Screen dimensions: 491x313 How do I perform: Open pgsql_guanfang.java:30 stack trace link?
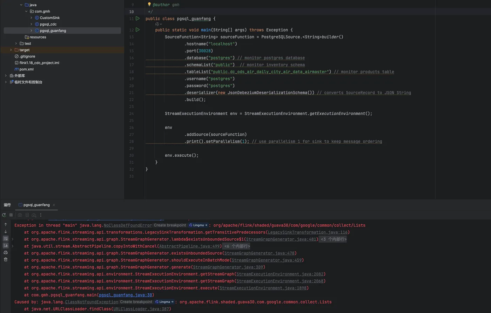(126, 295)
